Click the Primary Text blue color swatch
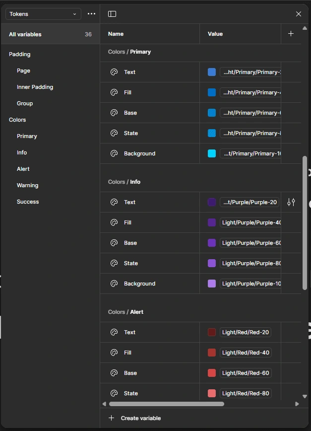This screenshot has height=431, width=311. 212,72
